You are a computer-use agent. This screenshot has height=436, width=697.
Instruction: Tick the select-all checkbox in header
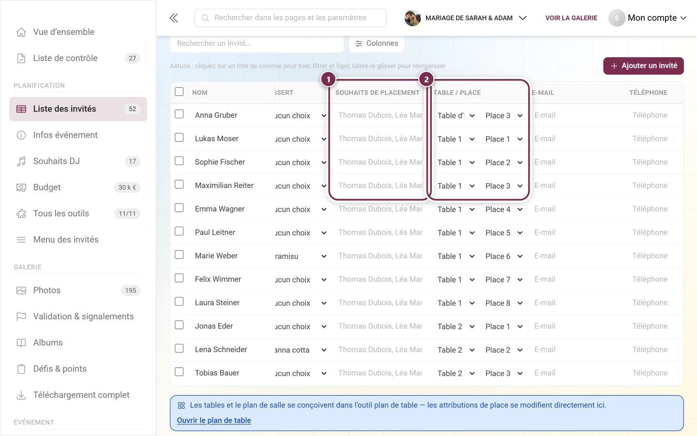tap(179, 92)
